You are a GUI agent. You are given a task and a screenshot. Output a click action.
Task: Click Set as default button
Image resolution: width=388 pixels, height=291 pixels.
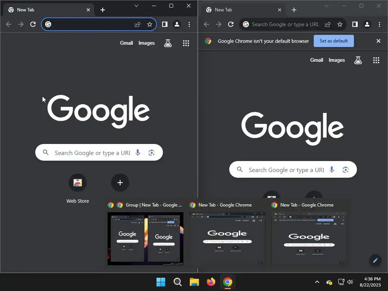click(333, 41)
